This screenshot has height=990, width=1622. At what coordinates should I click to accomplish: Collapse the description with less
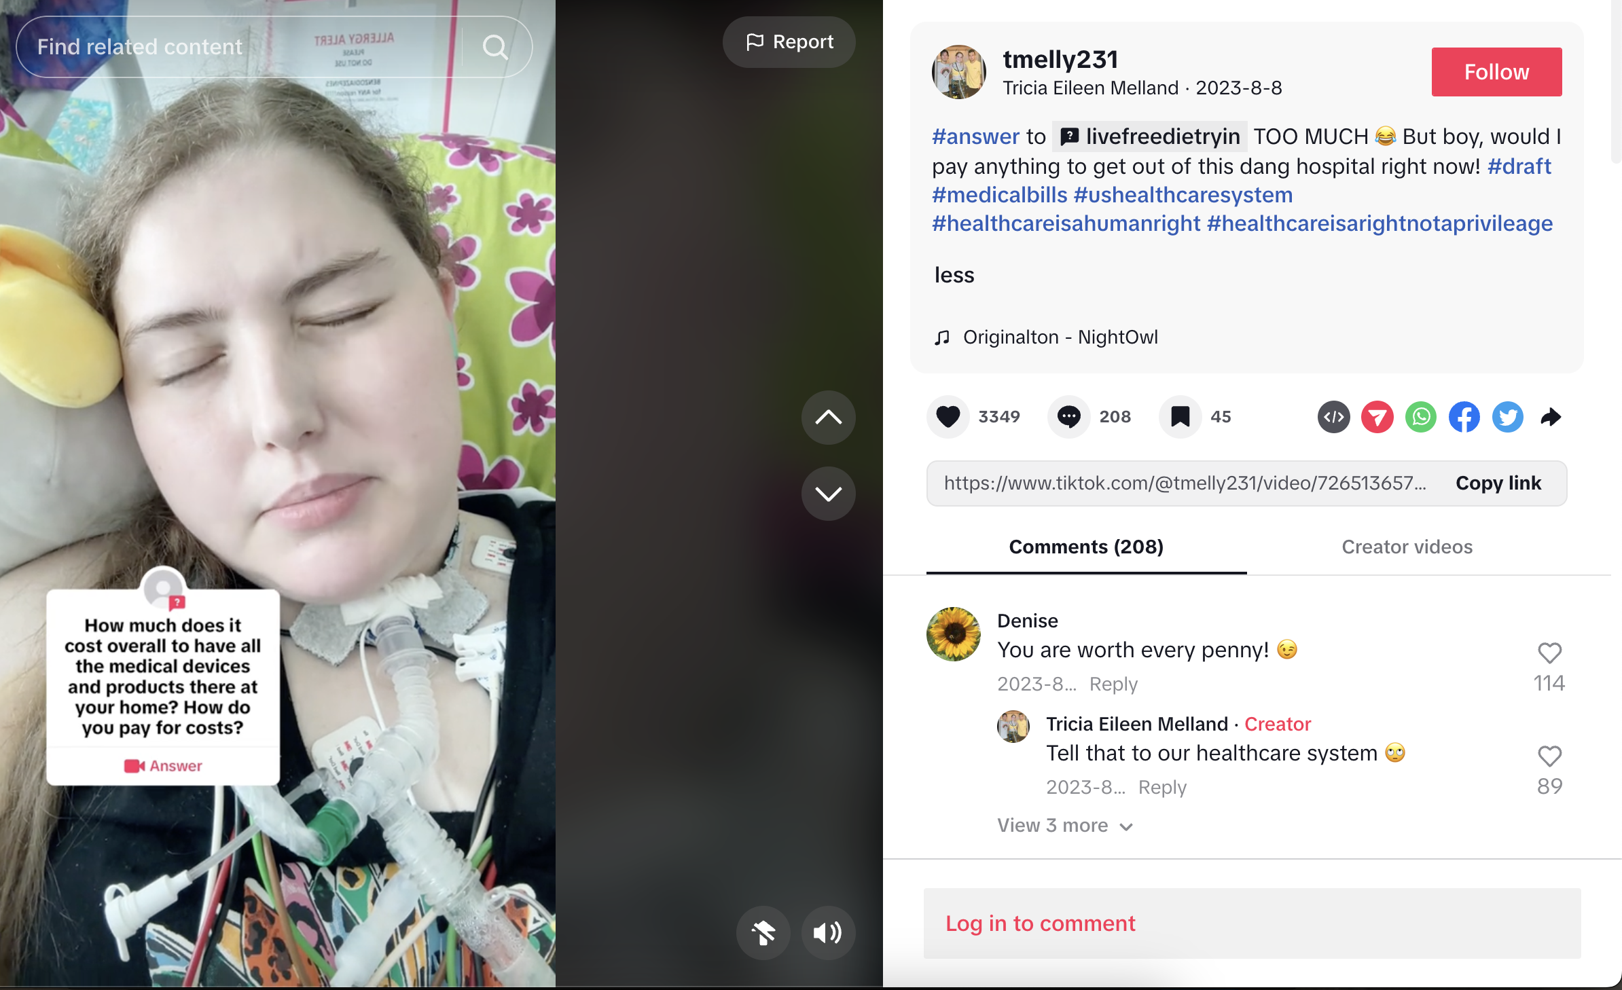click(x=954, y=275)
